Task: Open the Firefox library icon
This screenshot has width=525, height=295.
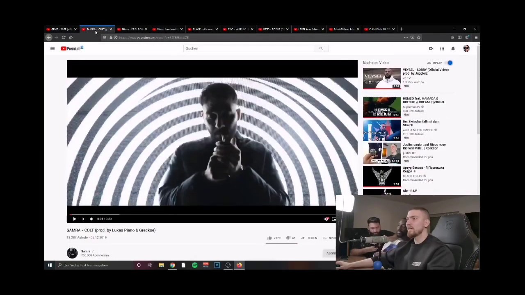Action: pyautogui.click(x=452, y=37)
